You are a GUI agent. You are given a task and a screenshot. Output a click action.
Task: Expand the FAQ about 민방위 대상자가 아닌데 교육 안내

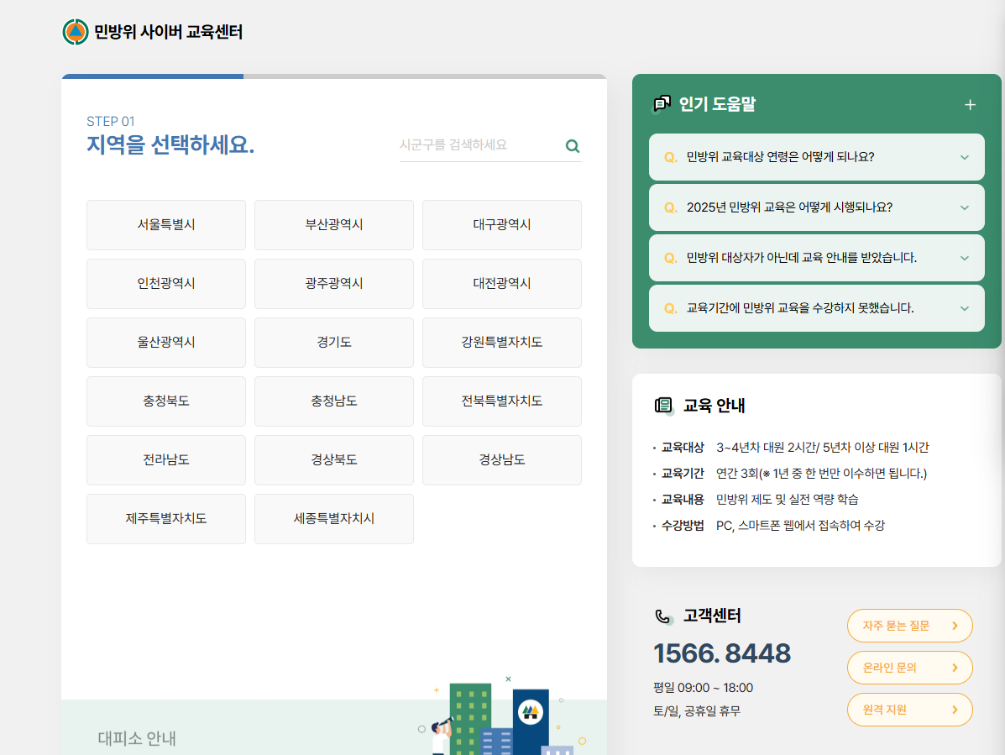pyautogui.click(x=816, y=258)
